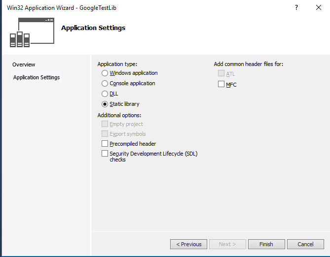Viewport: 330px width, 257px height.
Task: Select the Windows application radio button
Action: tap(105, 73)
